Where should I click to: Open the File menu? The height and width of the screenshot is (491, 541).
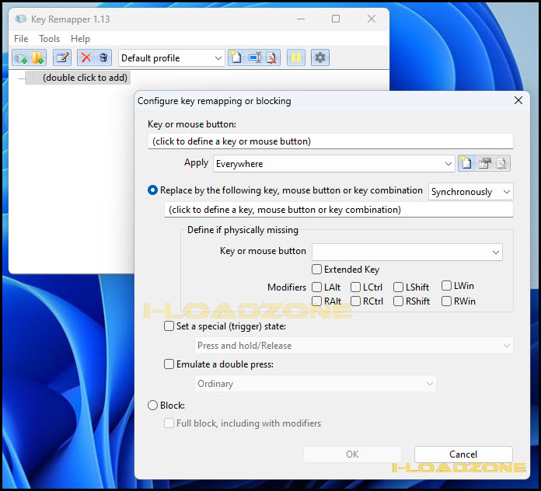tap(21, 39)
